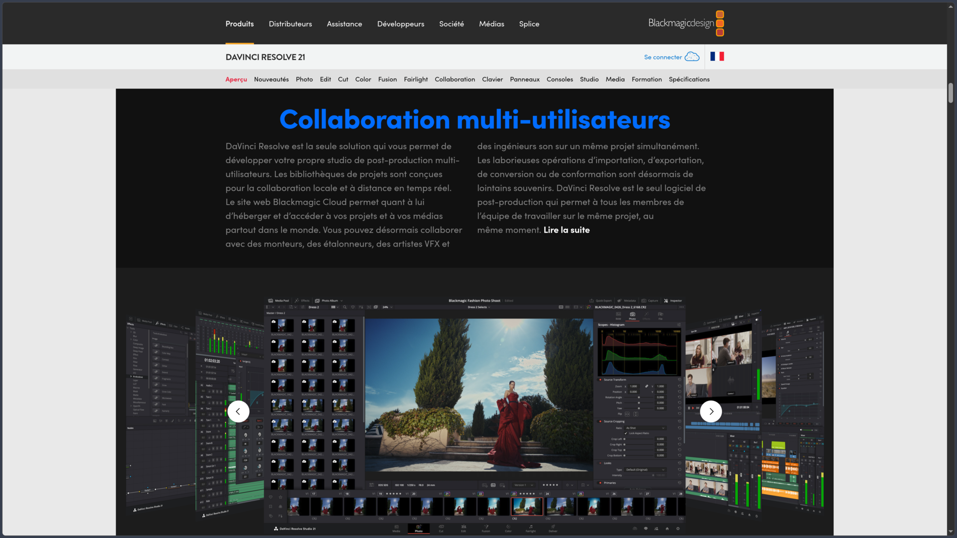Go to previous carousel slide arrow
Viewport: 957px width, 538px height.
point(238,411)
